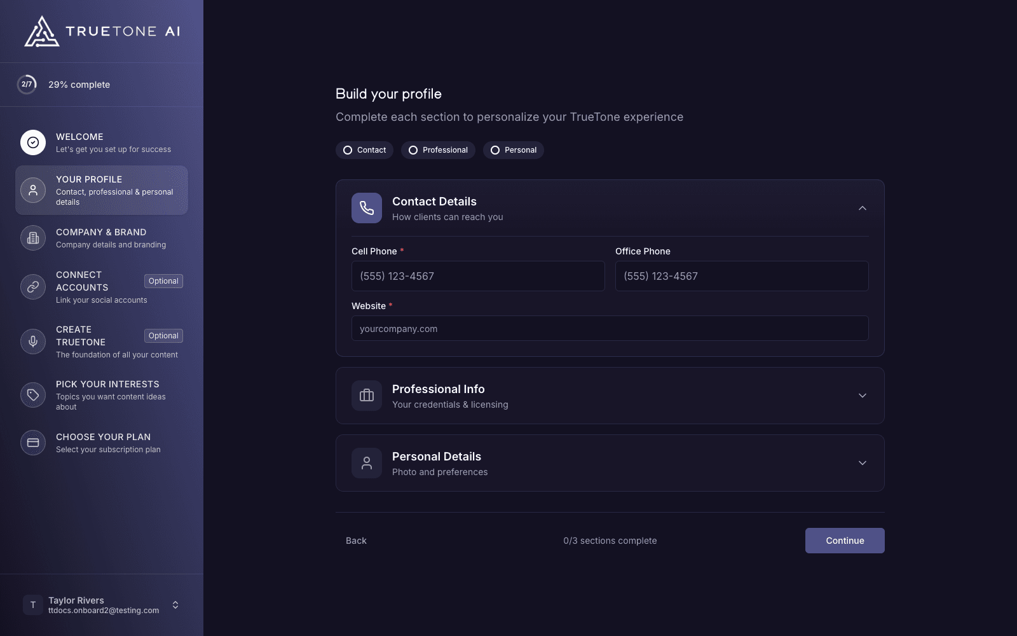This screenshot has width=1017, height=636.
Task: Click the 29% complete text
Action: pyautogui.click(x=79, y=85)
